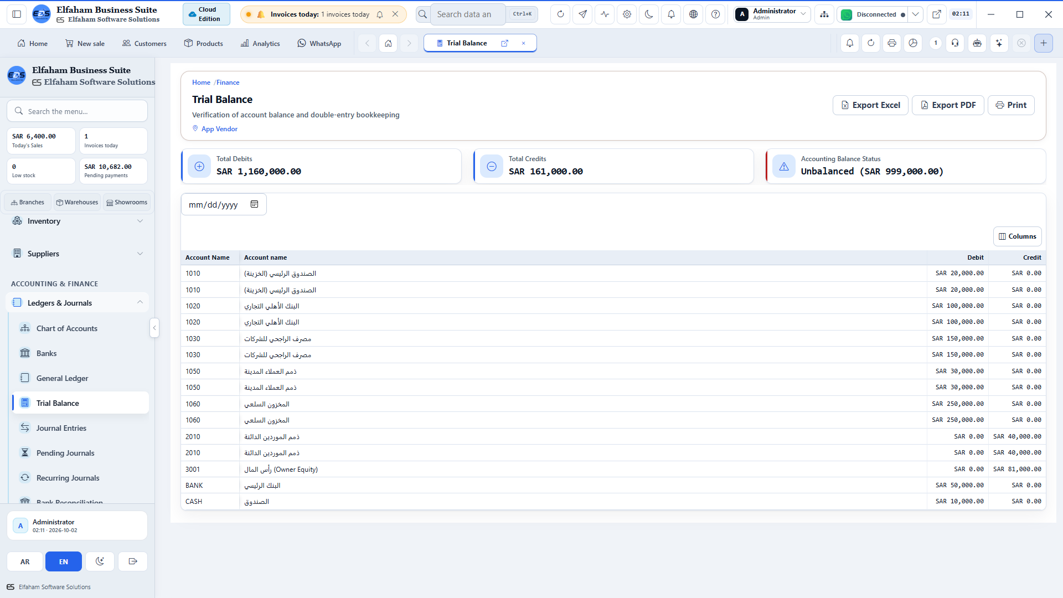Image resolution: width=1063 pixels, height=598 pixels.
Task: Click the headset support icon
Action: [x=955, y=43]
